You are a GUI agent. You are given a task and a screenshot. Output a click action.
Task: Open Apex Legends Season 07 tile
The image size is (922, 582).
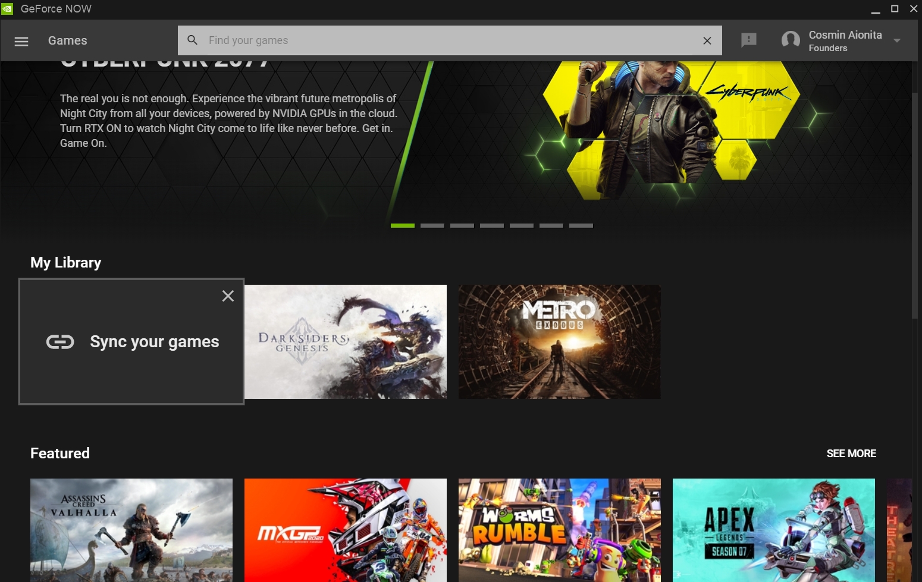pyautogui.click(x=774, y=530)
